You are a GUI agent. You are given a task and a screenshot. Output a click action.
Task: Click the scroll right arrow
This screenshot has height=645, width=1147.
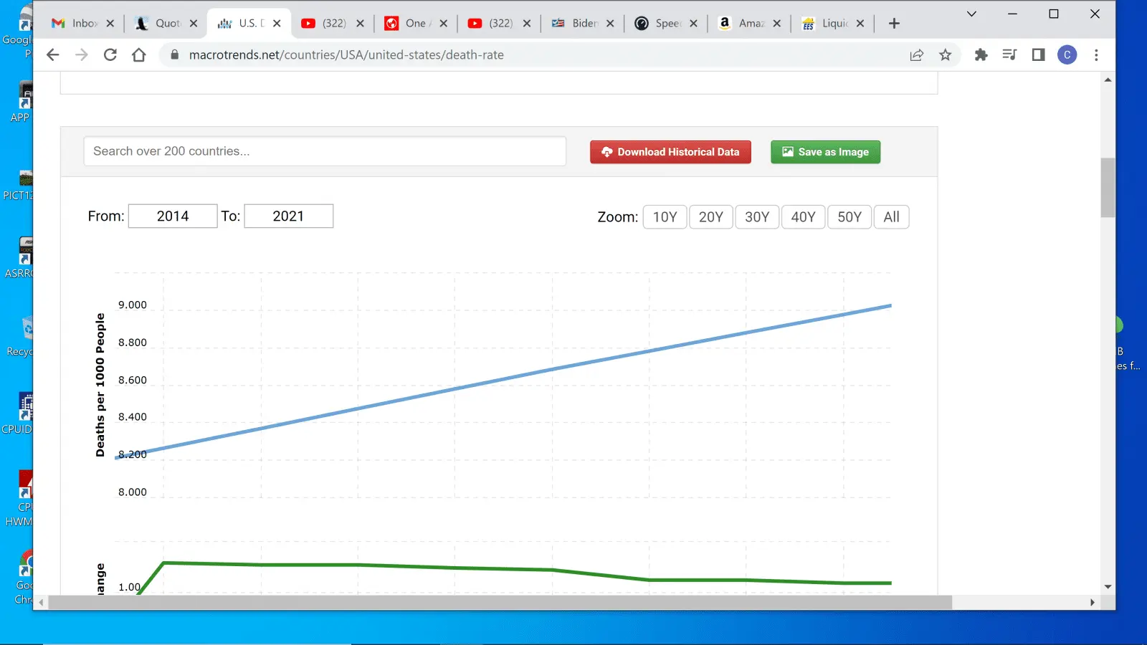pyautogui.click(x=1092, y=603)
